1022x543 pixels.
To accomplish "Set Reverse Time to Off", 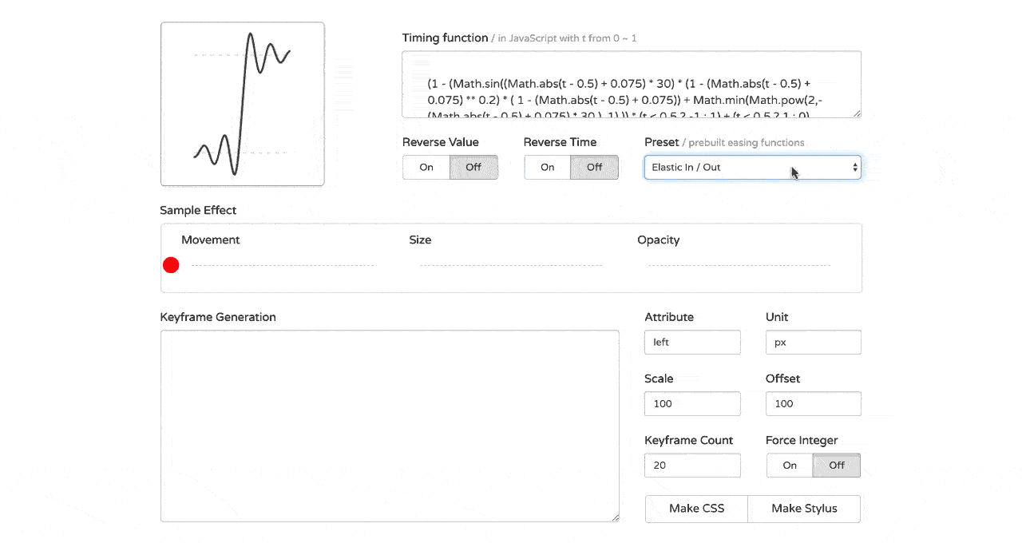I will [x=594, y=168].
